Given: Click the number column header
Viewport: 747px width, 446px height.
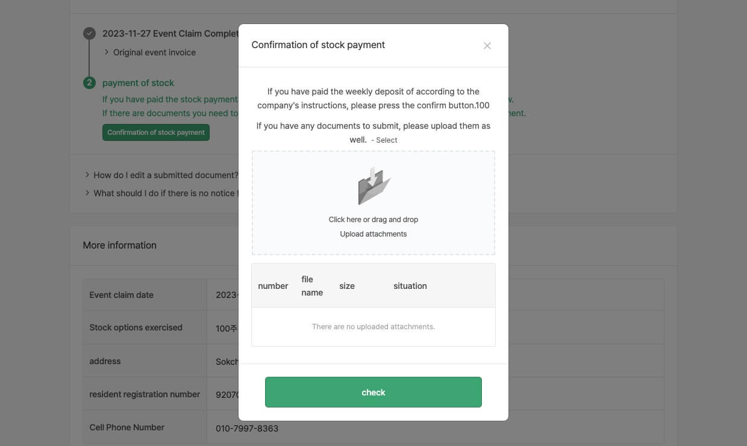Looking at the screenshot, I should click(273, 286).
